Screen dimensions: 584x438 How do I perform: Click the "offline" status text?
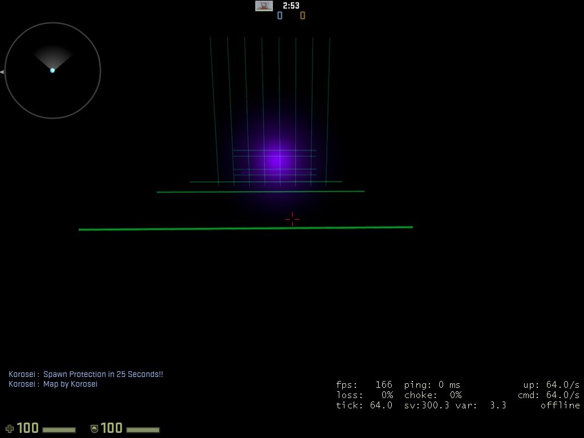560,405
